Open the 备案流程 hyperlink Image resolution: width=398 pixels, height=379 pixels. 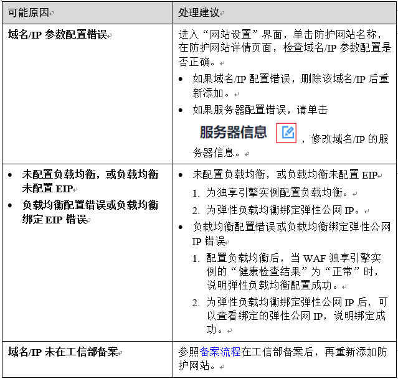tap(220, 352)
